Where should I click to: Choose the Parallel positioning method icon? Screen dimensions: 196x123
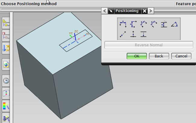tap(144, 24)
